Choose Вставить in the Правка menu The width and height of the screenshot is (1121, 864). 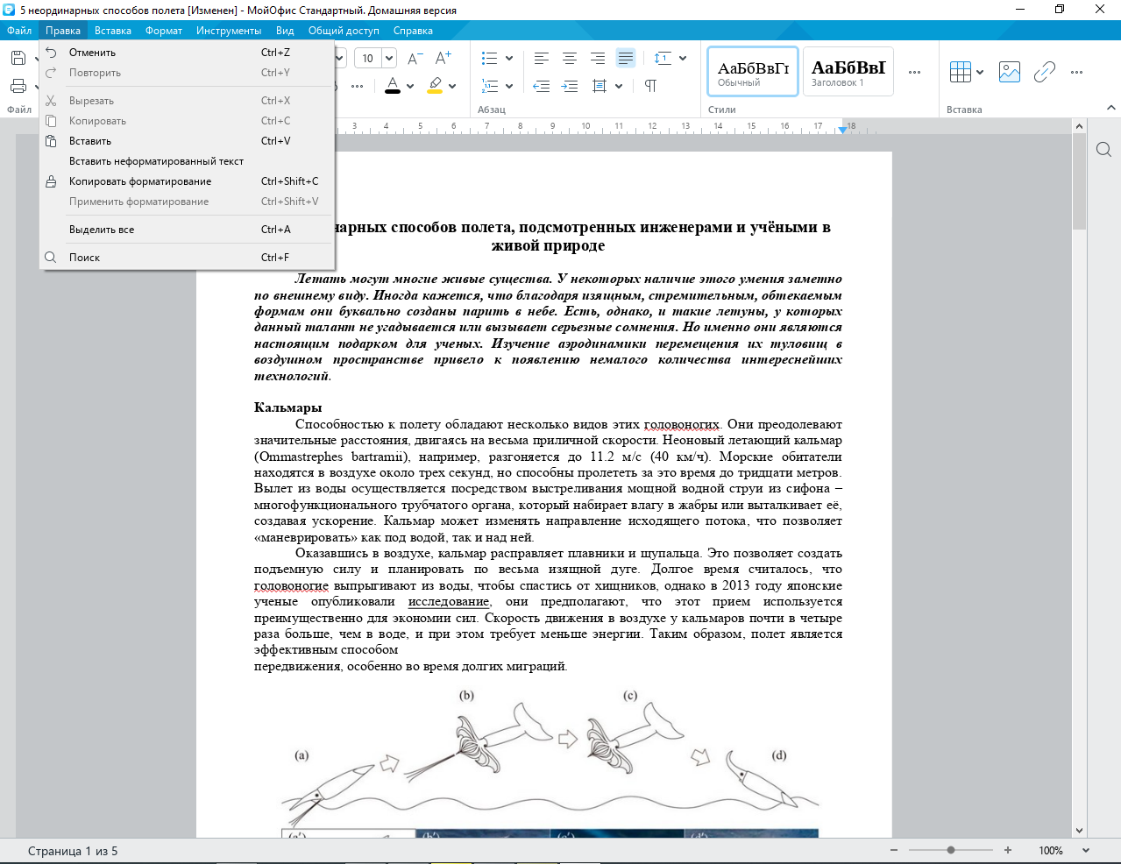[187, 141]
